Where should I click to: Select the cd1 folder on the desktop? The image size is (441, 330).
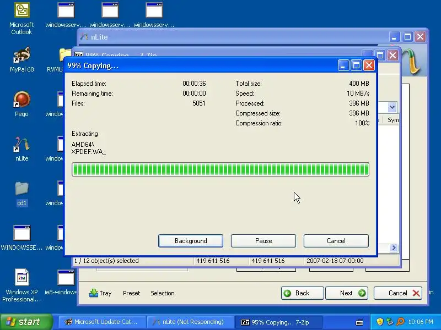[21, 194]
